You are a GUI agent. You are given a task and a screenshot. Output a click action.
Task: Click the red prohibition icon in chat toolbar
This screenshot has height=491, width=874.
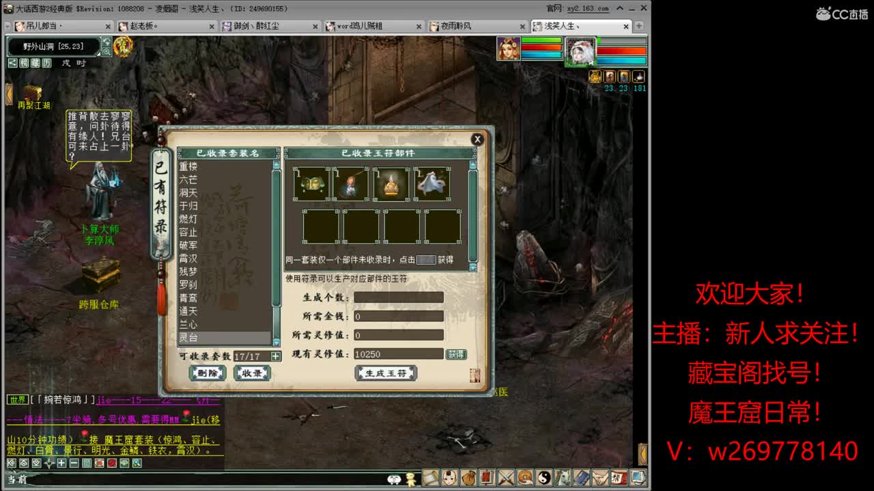coord(112,463)
